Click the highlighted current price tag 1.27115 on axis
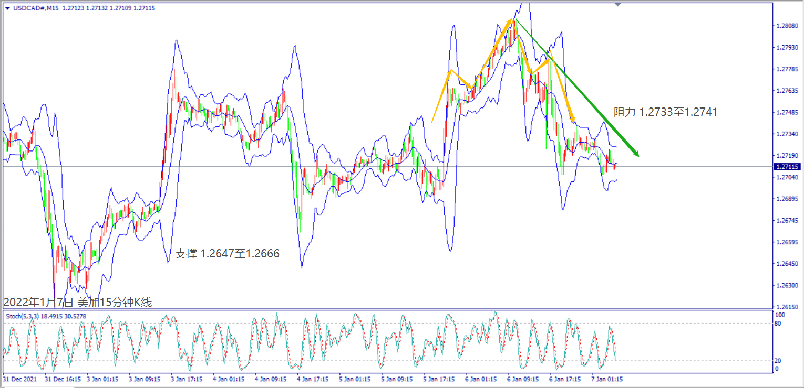Screen dimensions: 804x388 (788, 167)
